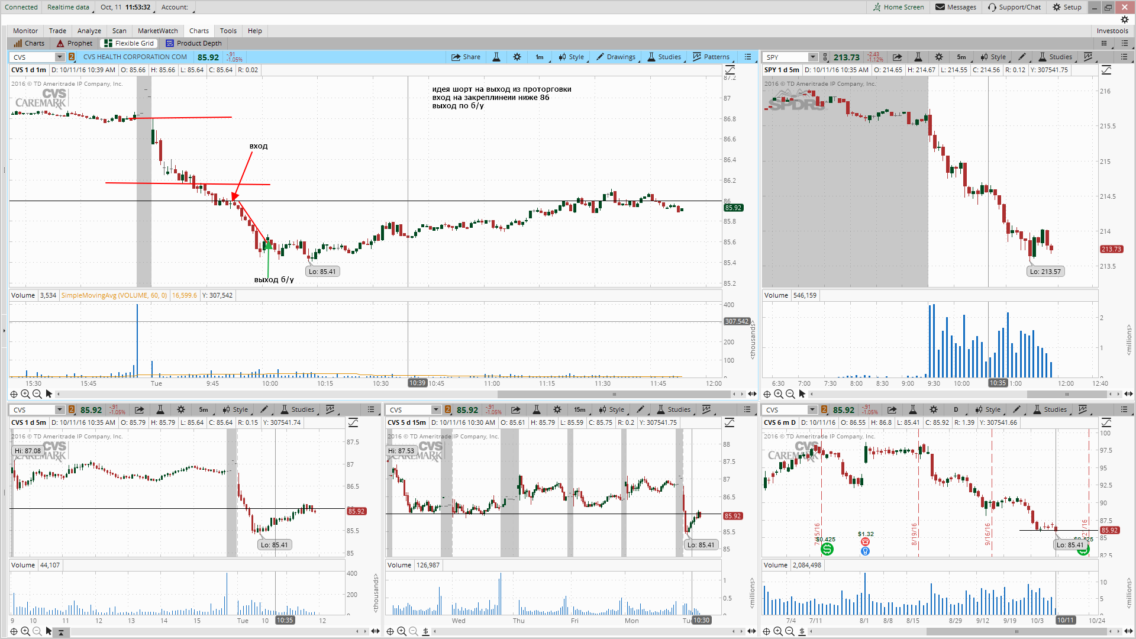Open the Setup menu

click(x=1067, y=7)
